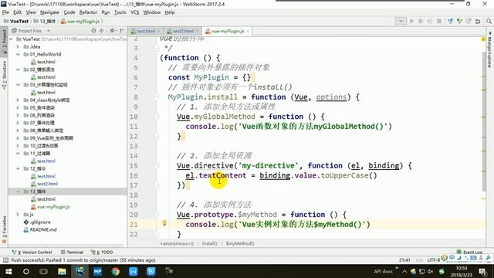
Task: Click the VCS Commit Changes icon
Action: point(460,21)
